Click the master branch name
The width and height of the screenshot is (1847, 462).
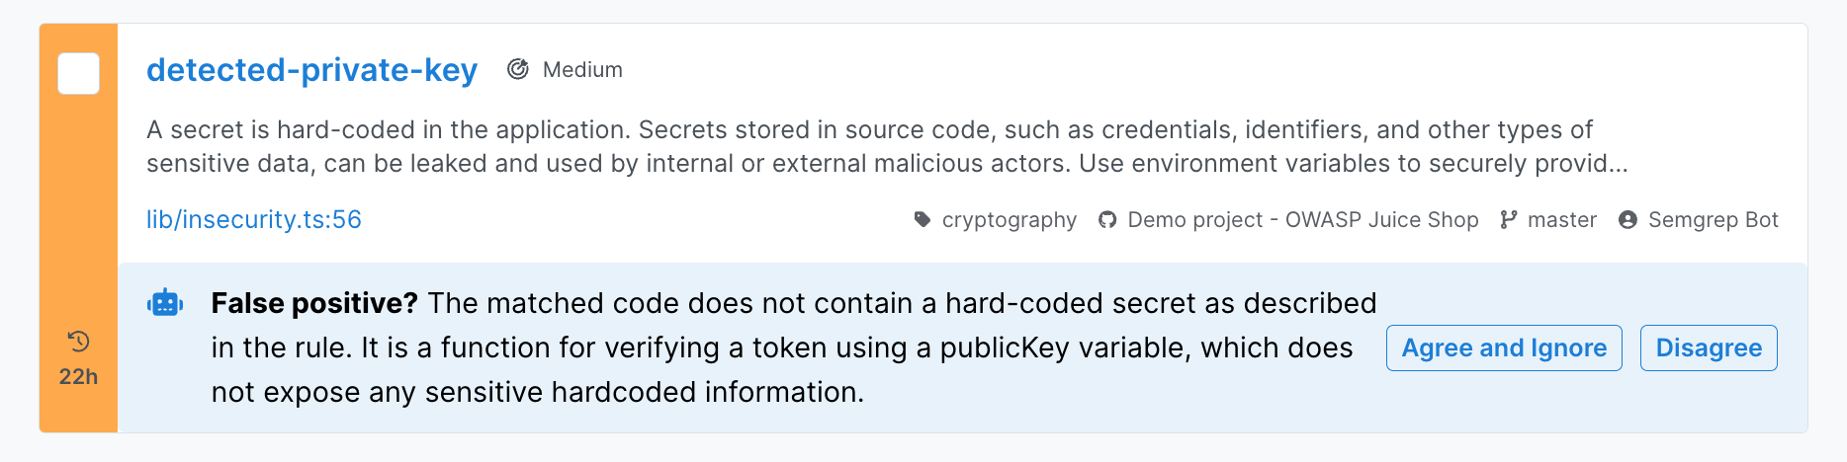click(1561, 219)
